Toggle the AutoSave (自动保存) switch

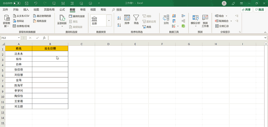click(x=17, y=3)
